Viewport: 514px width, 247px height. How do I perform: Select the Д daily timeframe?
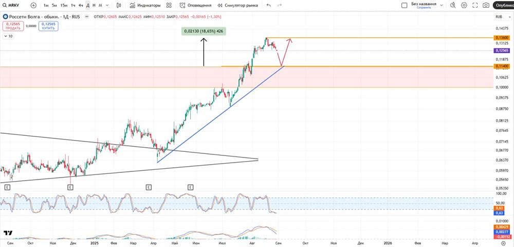(88, 5)
